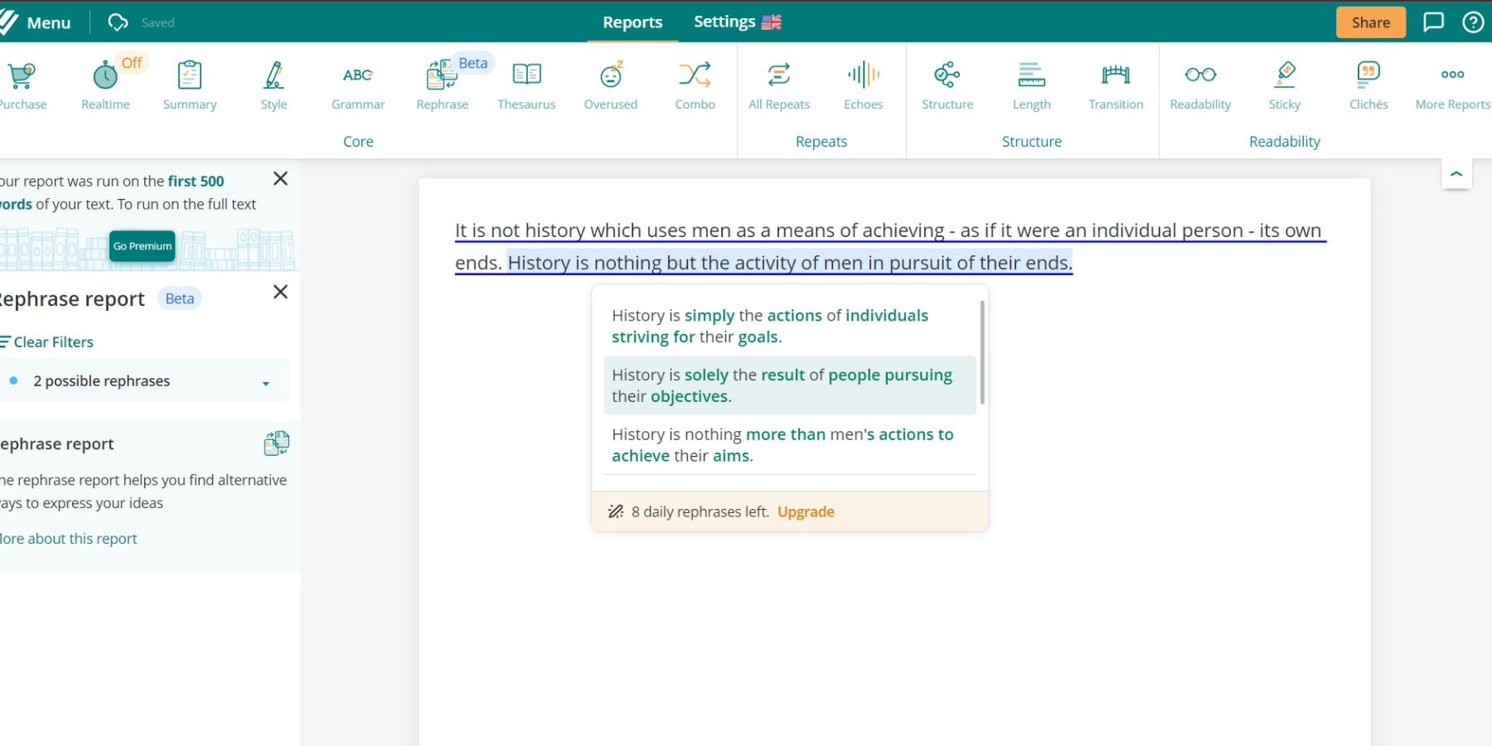Expand the 2 possible rephrases dropdown
The height and width of the screenshot is (746, 1492).
click(265, 383)
